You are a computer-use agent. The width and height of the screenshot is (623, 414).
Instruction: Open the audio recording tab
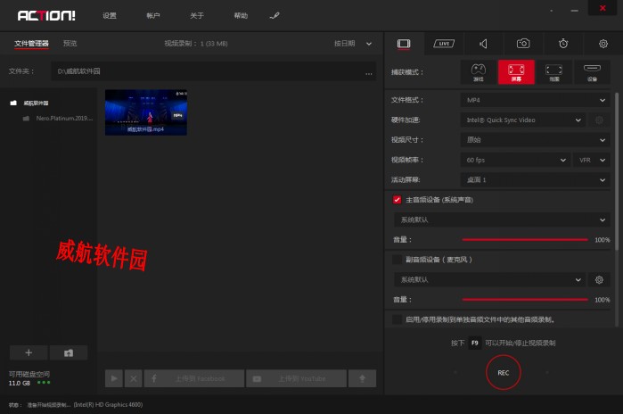coord(482,43)
